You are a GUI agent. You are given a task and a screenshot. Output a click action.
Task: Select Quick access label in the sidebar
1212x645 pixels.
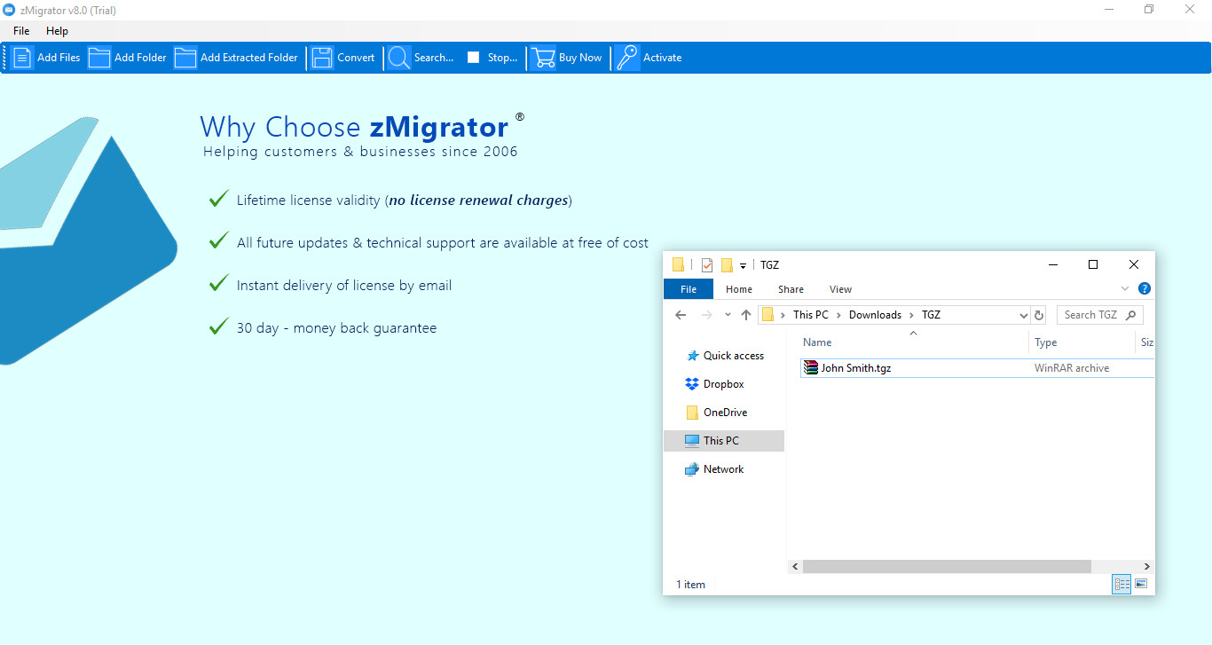734,356
